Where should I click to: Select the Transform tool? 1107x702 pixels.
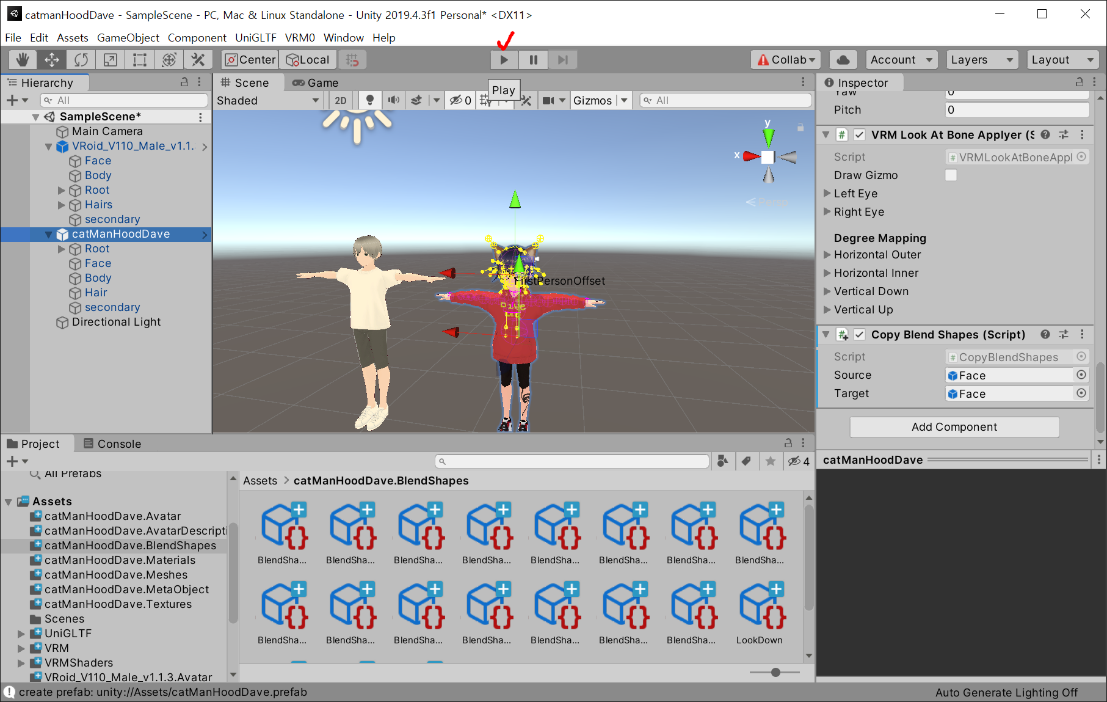169,59
